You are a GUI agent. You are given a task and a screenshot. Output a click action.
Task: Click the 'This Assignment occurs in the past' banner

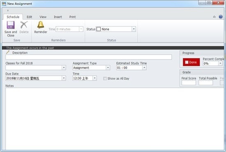tap(113, 48)
